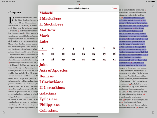This screenshot has height=118, width=157.
Task: Expand the book Mark
Action: pos(44,36)
